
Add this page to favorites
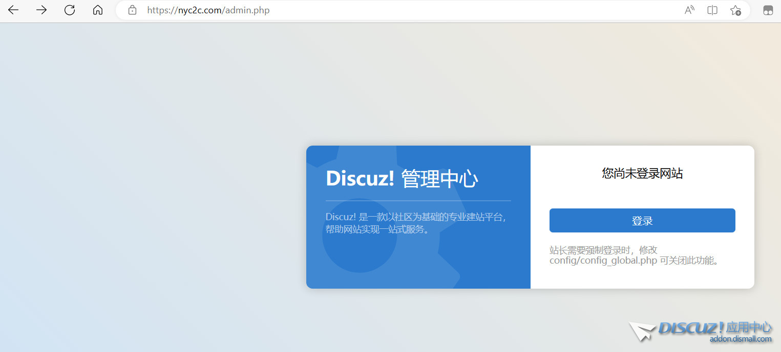pyautogui.click(x=735, y=10)
